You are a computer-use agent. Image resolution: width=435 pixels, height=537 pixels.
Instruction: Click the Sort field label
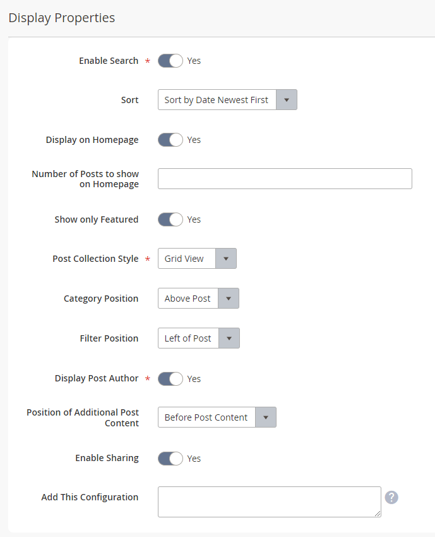coord(129,100)
